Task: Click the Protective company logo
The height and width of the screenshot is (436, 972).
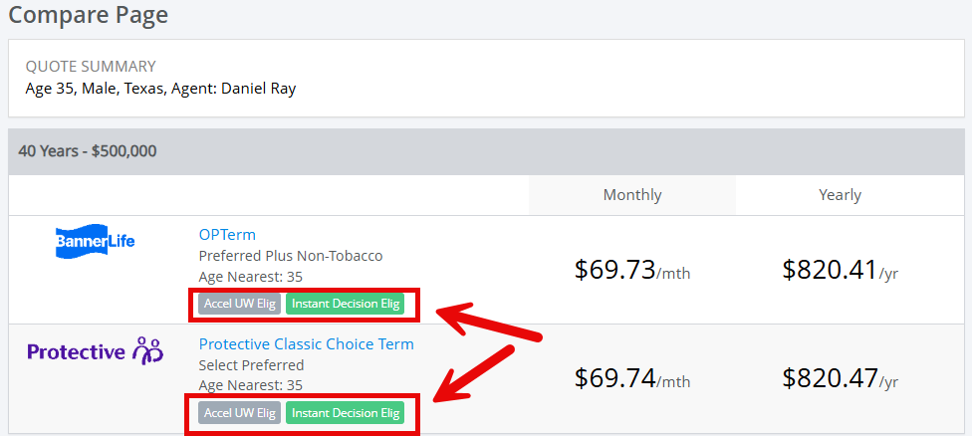Action: 96,351
